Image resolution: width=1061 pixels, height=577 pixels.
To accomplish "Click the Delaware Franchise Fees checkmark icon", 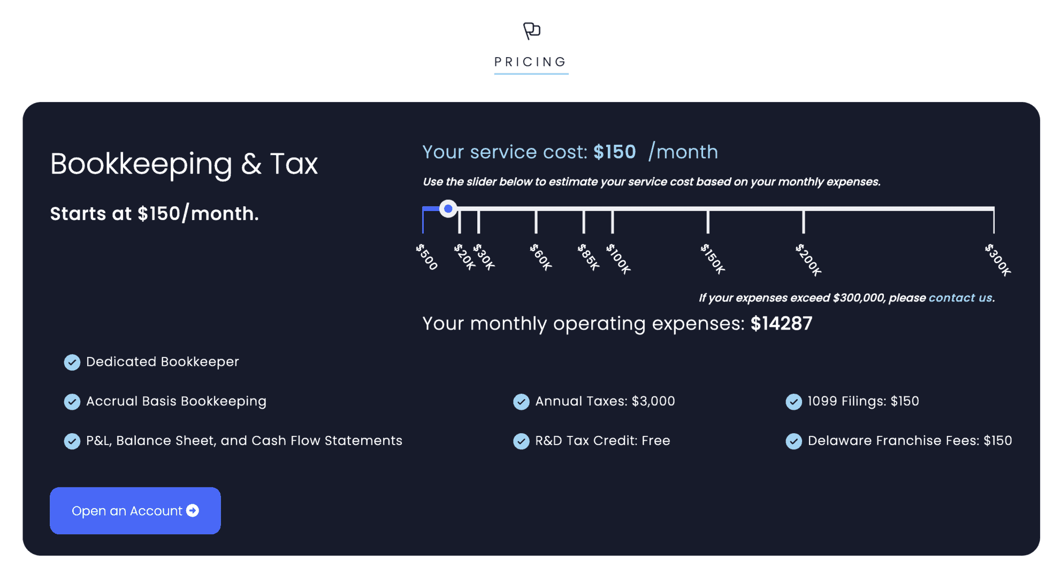I will pyautogui.click(x=793, y=441).
